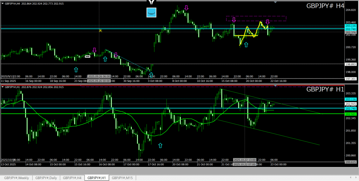359x181 pixels.
Task: Click the chart shift triangle atop the H1 chart
Action: (x=276, y=85)
